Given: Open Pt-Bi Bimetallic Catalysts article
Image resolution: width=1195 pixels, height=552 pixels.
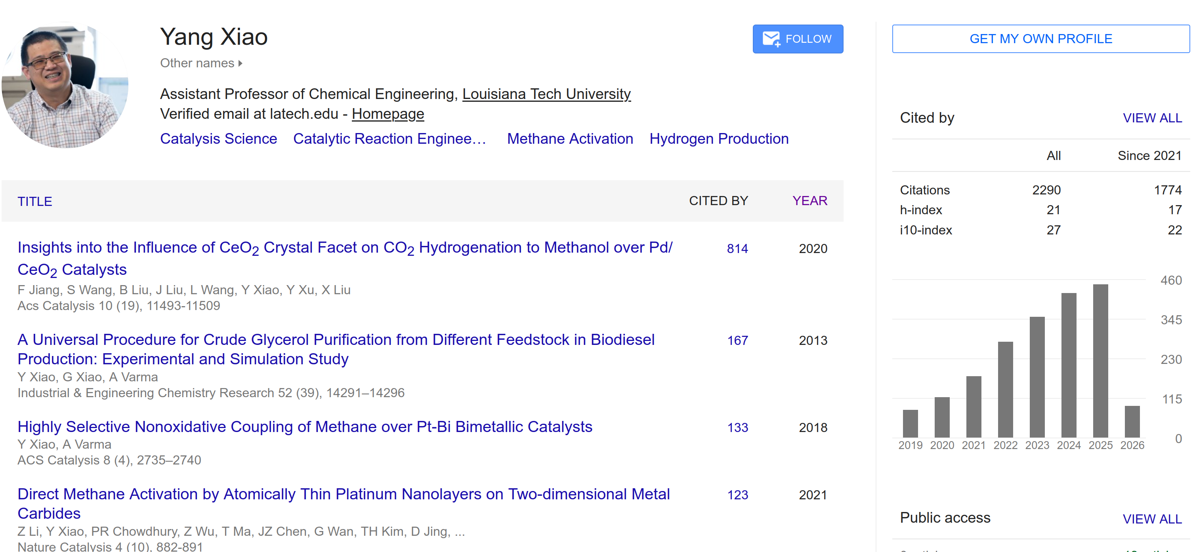Looking at the screenshot, I should (x=304, y=426).
